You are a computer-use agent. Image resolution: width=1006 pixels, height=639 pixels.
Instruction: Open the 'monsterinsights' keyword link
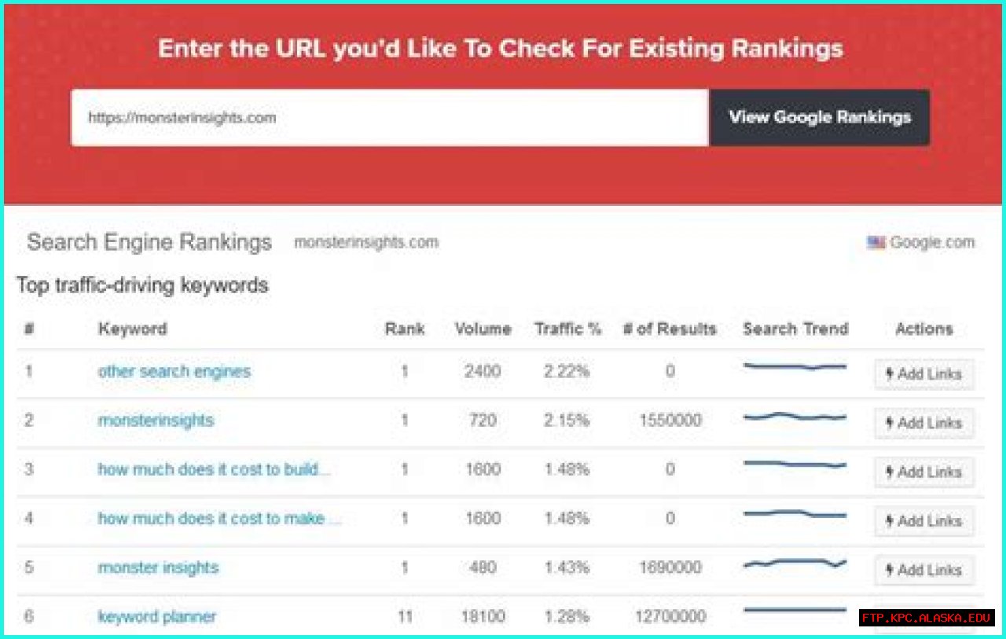pyautogui.click(x=156, y=420)
